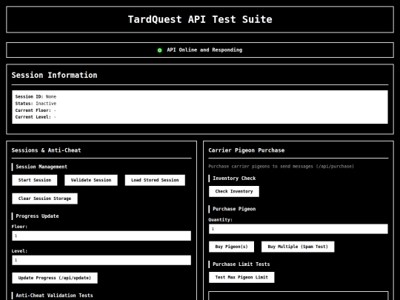The height and width of the screenshot is (300, 400).
Task: Focus the Level input field
Action: 101,260
